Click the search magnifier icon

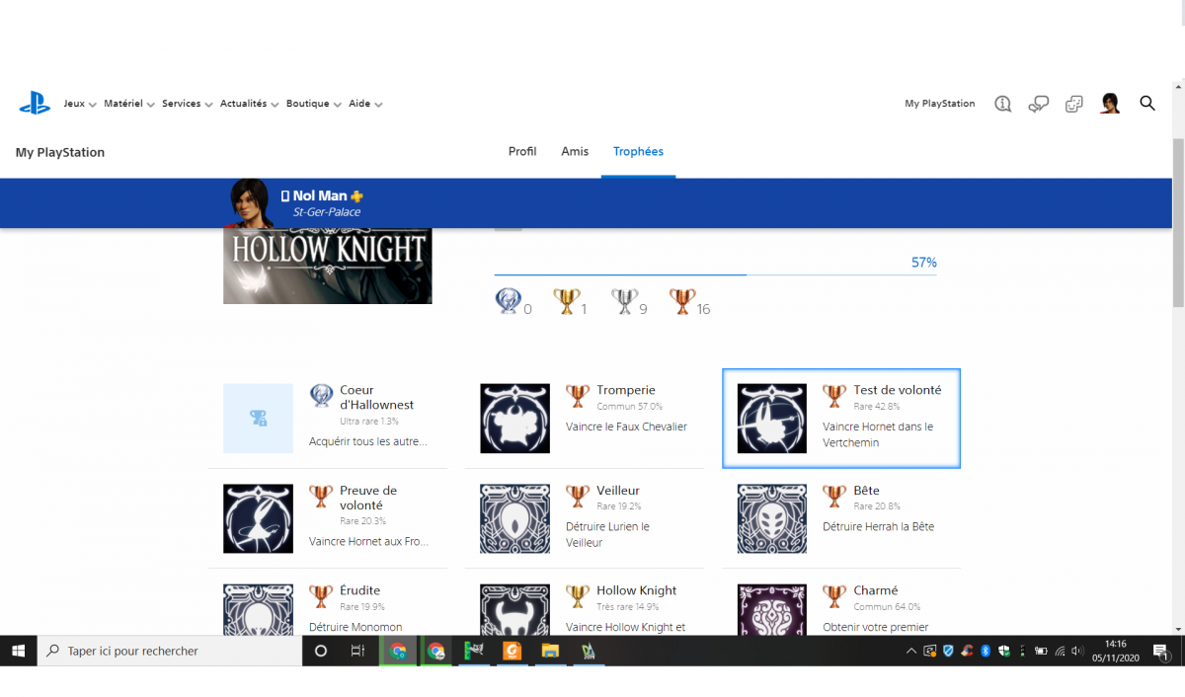pyautogui.click(x=1147, y=103)
